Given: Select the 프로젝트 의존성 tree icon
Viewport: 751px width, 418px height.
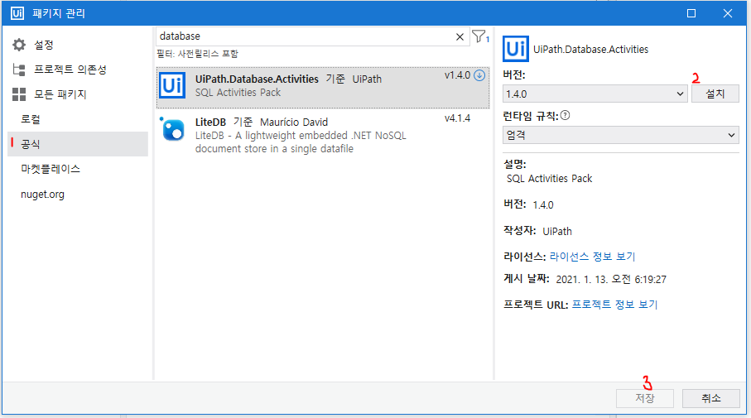Looking at the screenshot, I should click(19, 70).
